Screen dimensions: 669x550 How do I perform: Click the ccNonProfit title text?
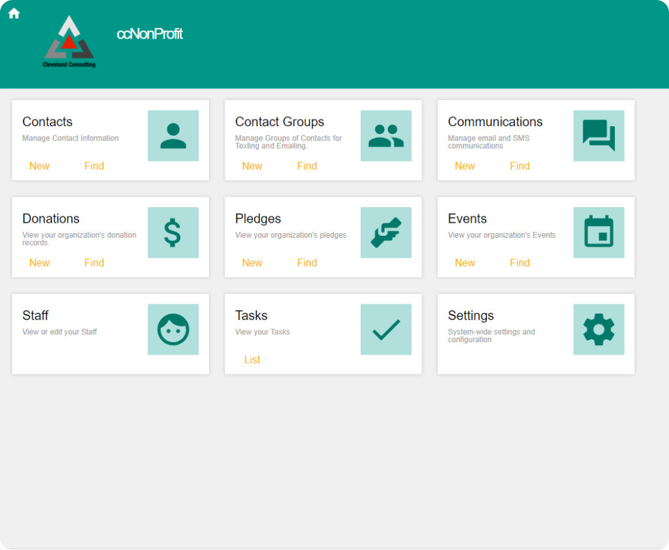(150, 34)
